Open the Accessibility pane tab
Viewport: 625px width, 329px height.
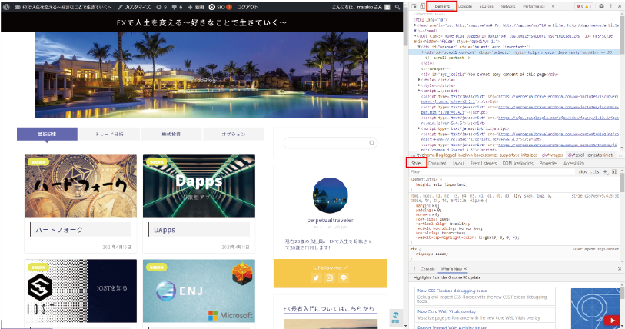click(x=573, y=163)
